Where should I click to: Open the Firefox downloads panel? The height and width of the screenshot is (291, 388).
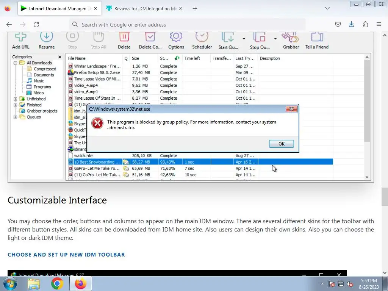click(351, 24)
